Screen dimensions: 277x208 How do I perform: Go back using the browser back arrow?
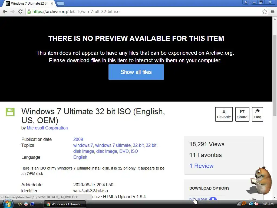pos(5,11)
